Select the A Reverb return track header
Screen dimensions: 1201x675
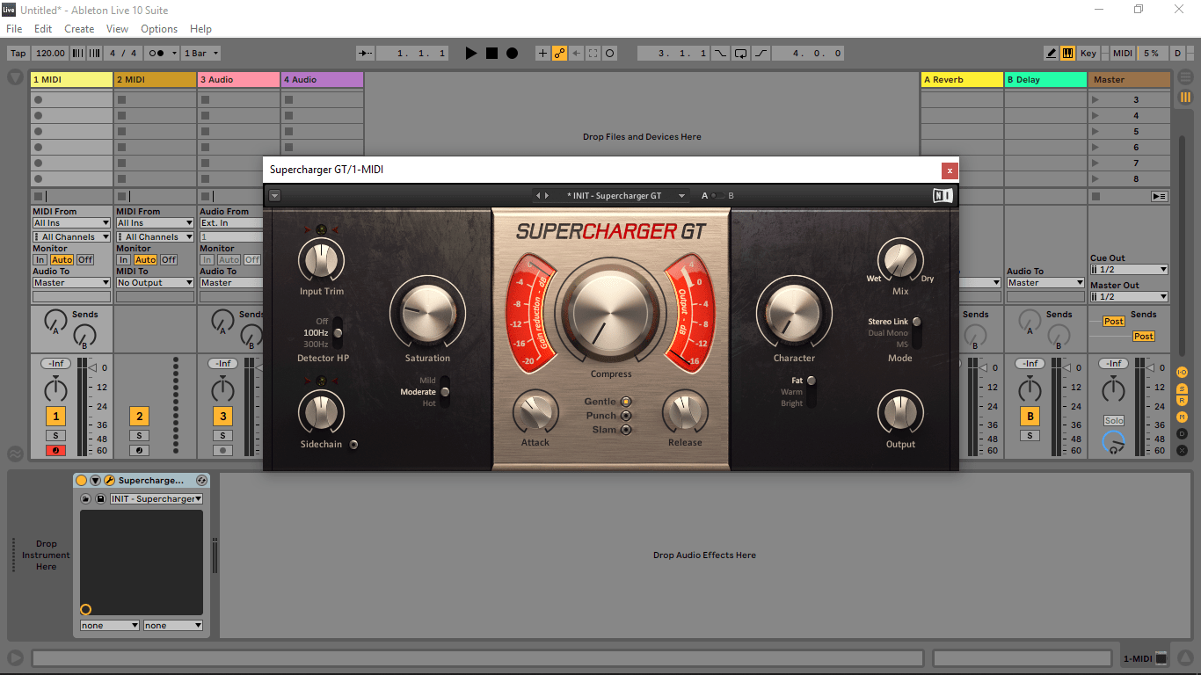(962, 80)
